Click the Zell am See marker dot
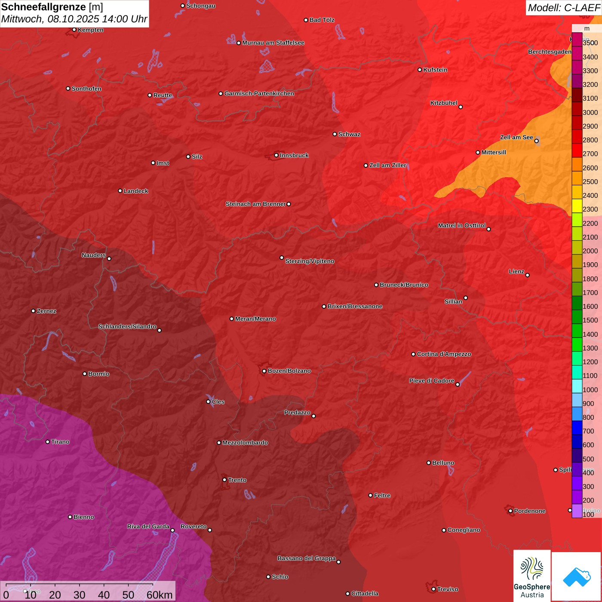The width and height of the screenshot is (602, 602). pyautogui.click(x=536, y=141)
